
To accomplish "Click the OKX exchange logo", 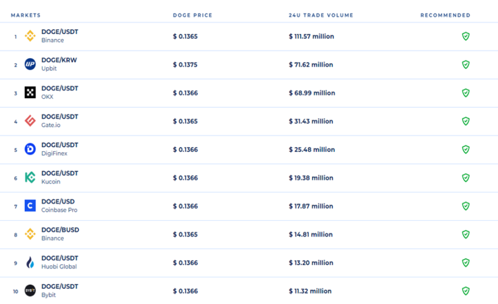I will coord(30,93).
